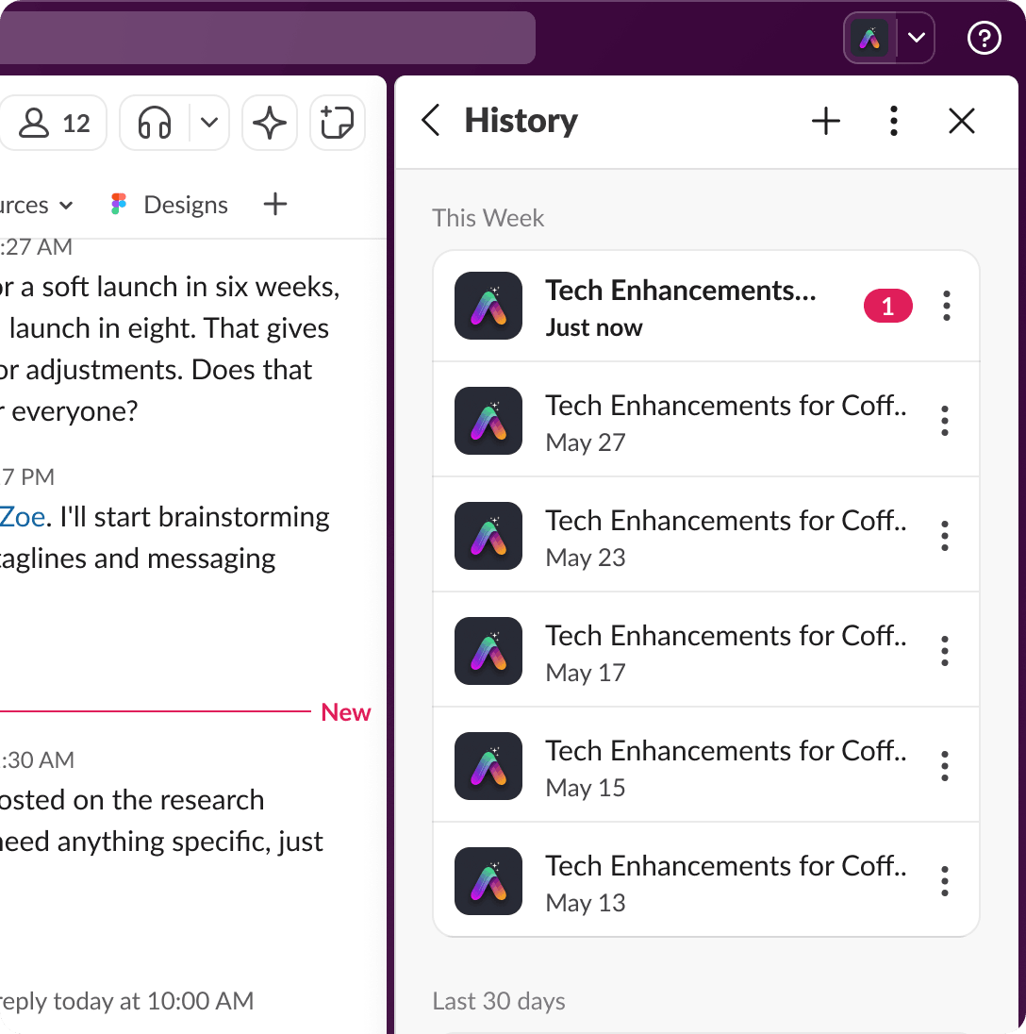Viewport: 1026px width, 1034px height.
Task: Open the truncated 'urces' bookmarks dropdown
Action: tap(38, 205)
